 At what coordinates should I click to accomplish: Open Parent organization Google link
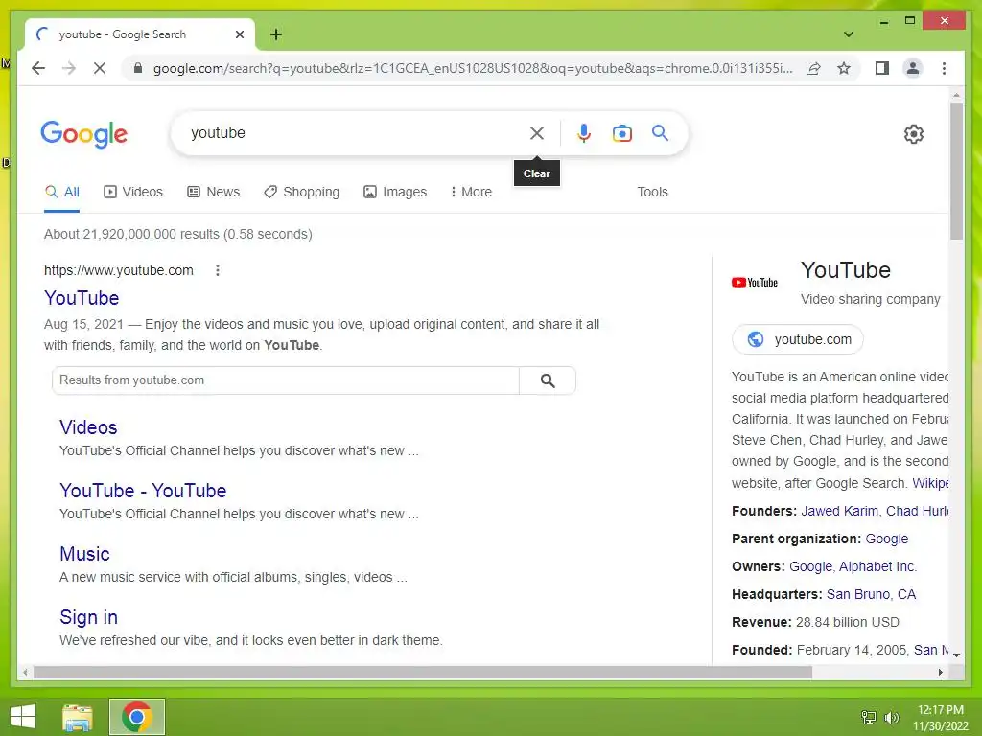click(x=887, y=539)
